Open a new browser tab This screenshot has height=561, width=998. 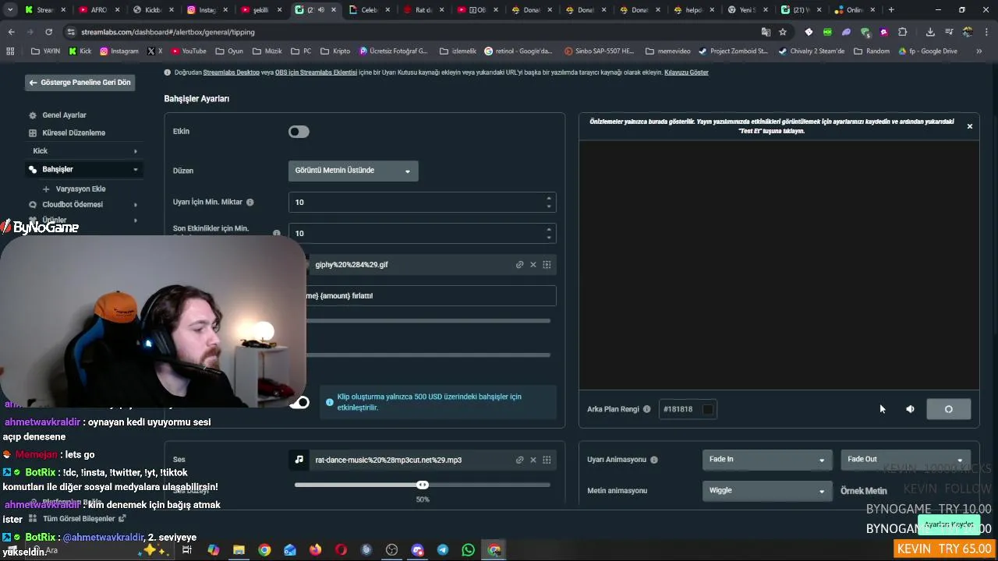click(891, 10)
